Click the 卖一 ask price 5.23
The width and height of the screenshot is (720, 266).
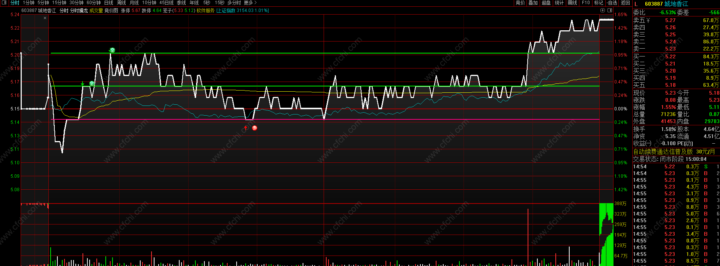pyautogui.click(x=670, y=49)
